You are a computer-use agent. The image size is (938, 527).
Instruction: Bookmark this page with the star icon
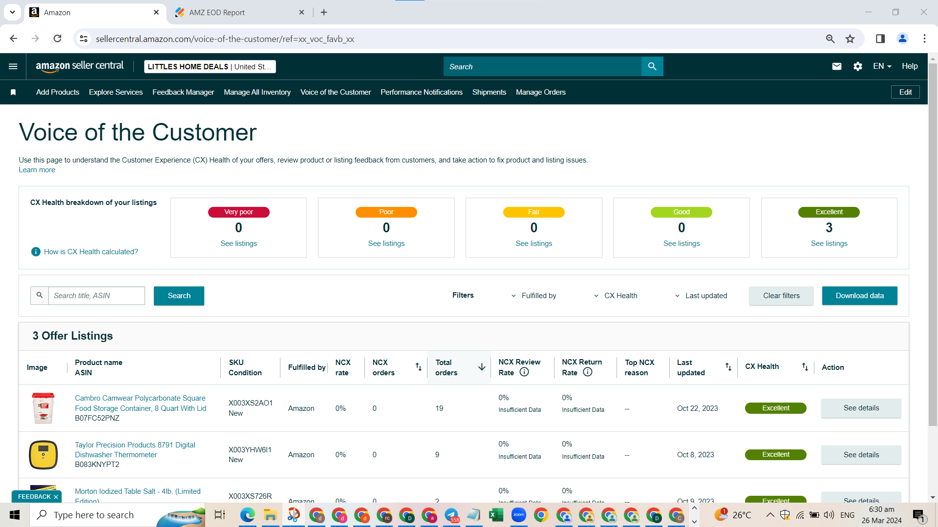(850, 39)
